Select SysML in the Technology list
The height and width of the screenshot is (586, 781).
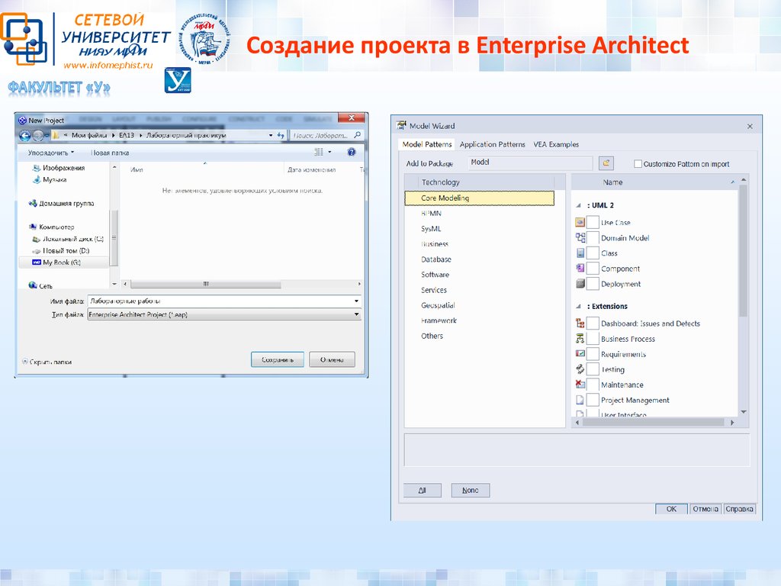(x=431, y=229)
